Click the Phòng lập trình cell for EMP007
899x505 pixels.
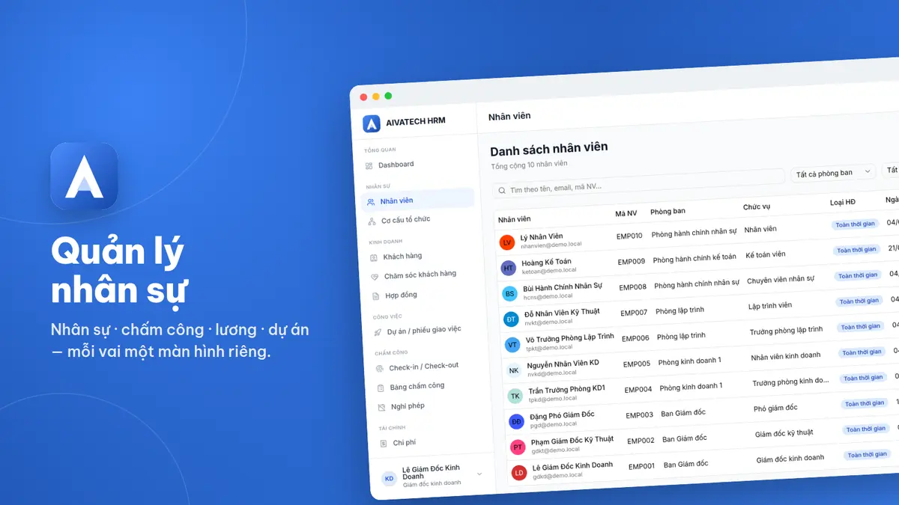[x=679, y=310]
